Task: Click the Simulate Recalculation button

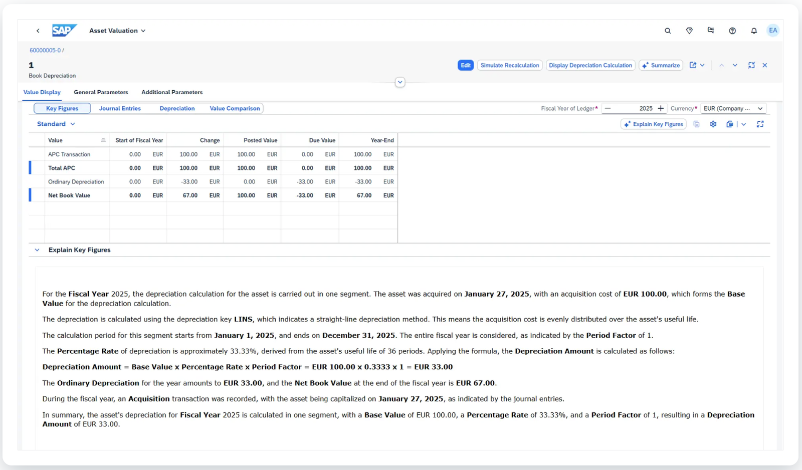Action: tap(509, 65)
